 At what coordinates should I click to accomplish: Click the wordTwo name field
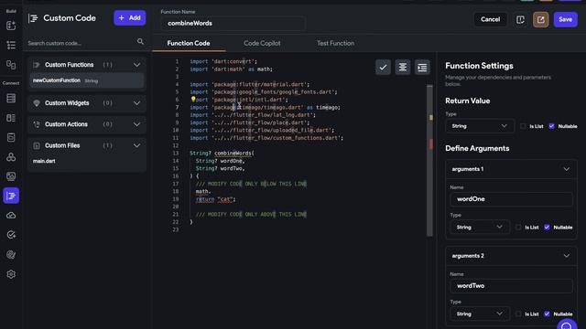[x=511, y=286]
